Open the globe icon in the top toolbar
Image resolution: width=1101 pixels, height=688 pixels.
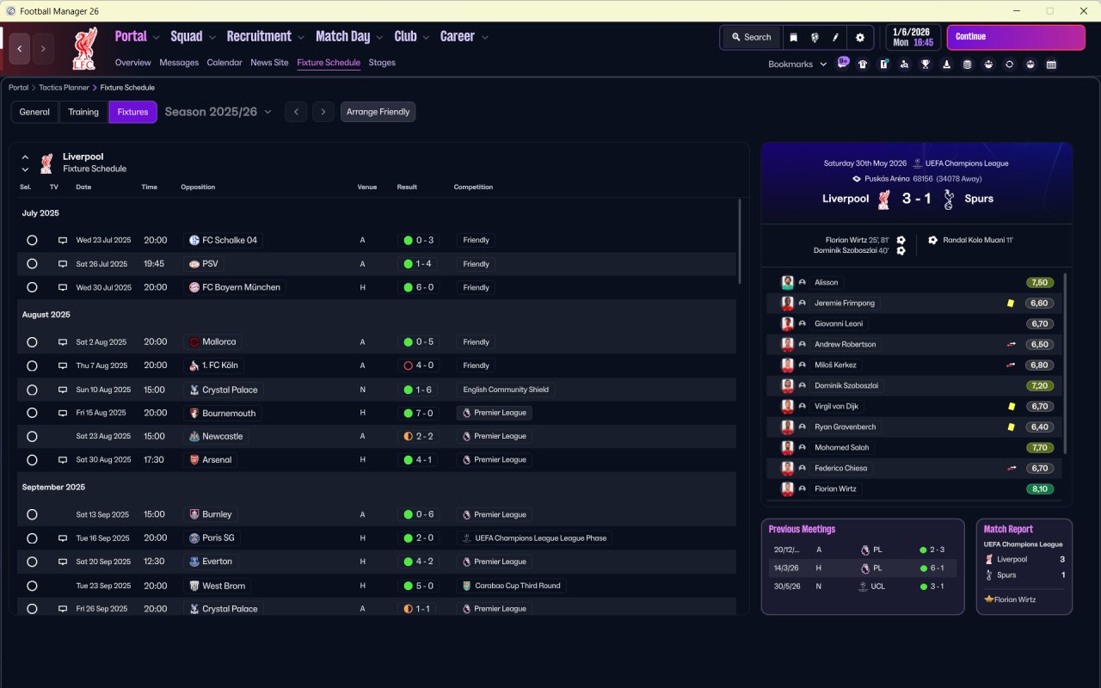coord(815,37)
